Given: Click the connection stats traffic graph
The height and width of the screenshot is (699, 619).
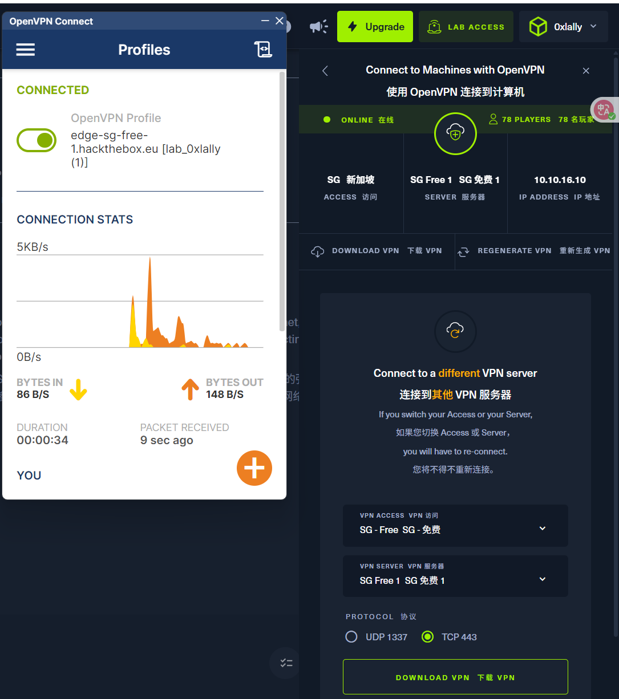Looking at the screenshot, I should point(140,301).
